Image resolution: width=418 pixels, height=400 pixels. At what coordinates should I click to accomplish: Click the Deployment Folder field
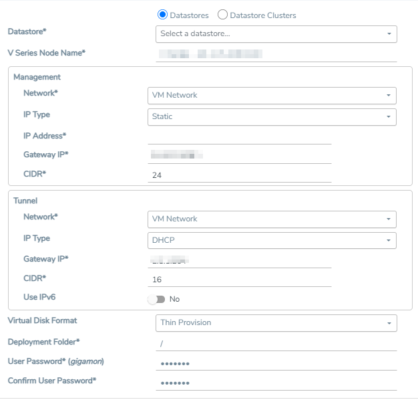pyautogui.click(x=276, y=343)
